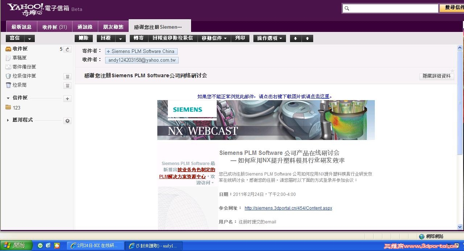Star this message with the star icon
Viewport: 464px width, 251px height.
click(452, 71)
